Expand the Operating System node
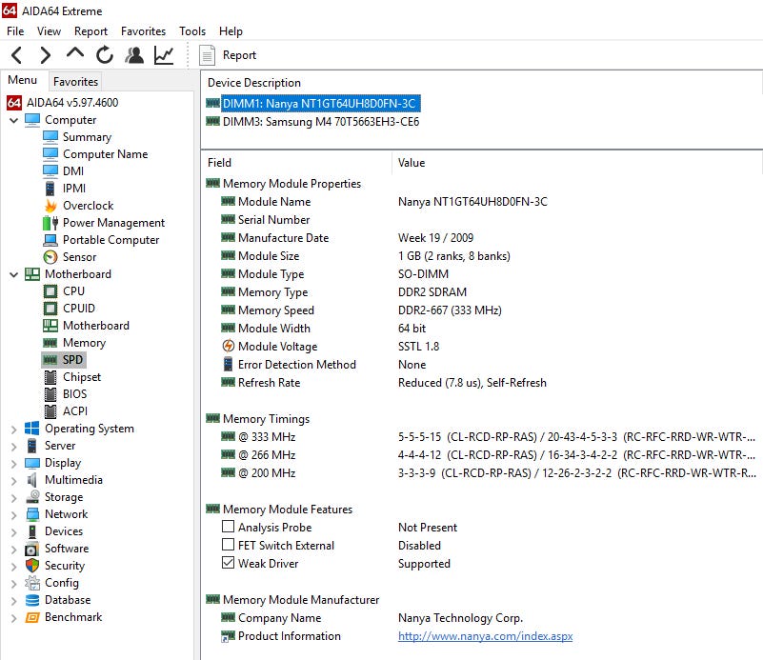This screenshot has width=763, height=660. (x=13, y=430)
